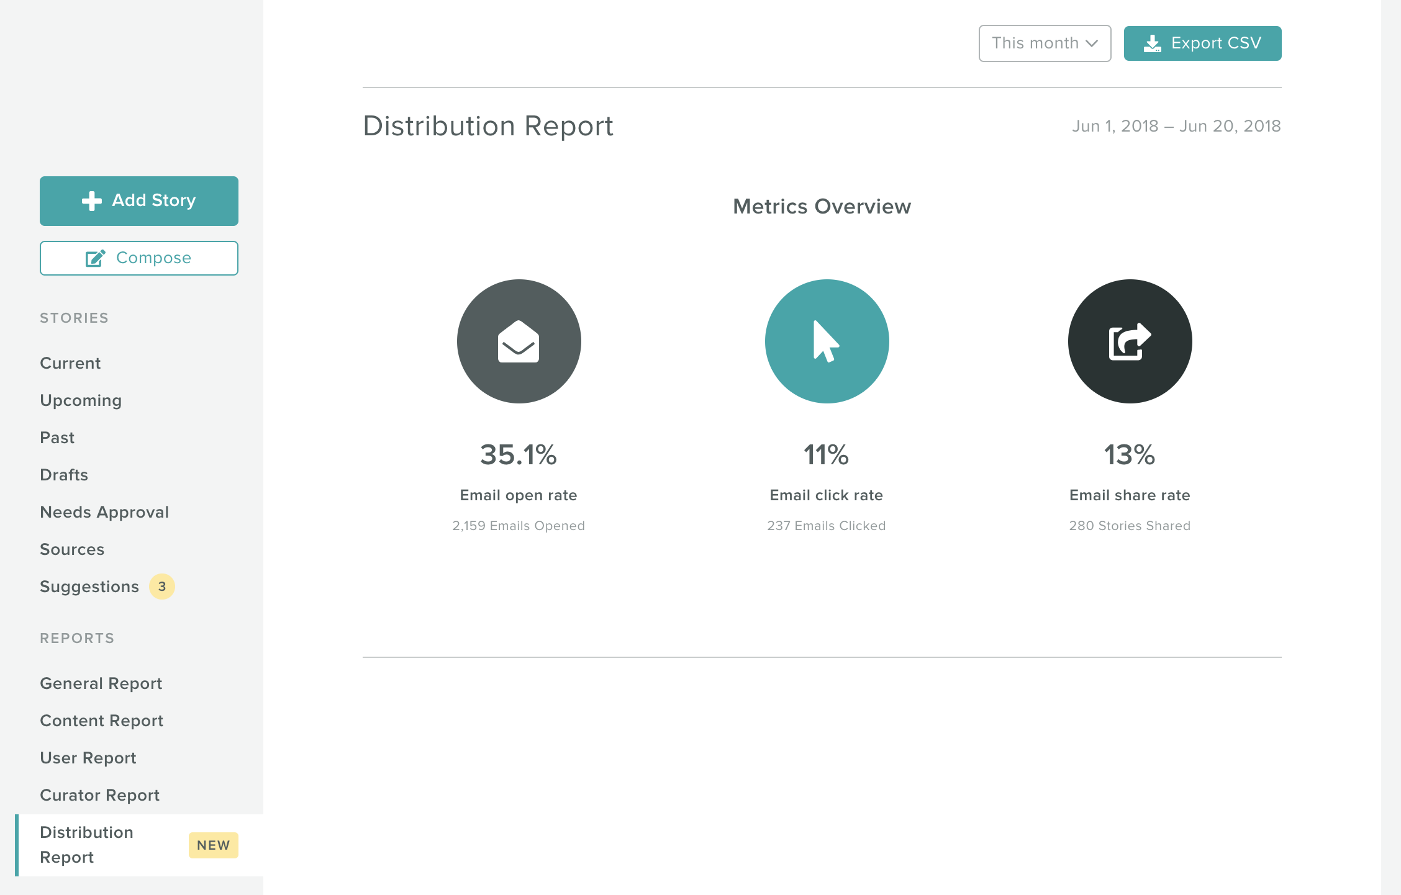The width and height of the screenshot is (1401, 895).
Task: Go to Current stories
Action: coord(70,363)
